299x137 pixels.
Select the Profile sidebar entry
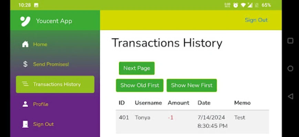coord(41,104)
